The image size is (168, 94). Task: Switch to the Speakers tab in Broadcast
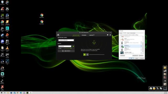[x=84, y=35]
